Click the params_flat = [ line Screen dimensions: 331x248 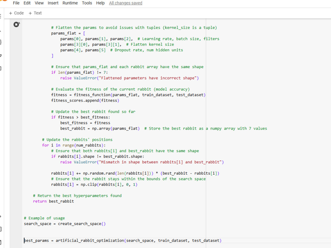tap(68, 33)
